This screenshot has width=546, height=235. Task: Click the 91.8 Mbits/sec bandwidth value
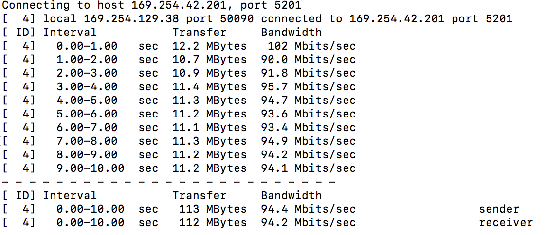click(x=308, y=73)
